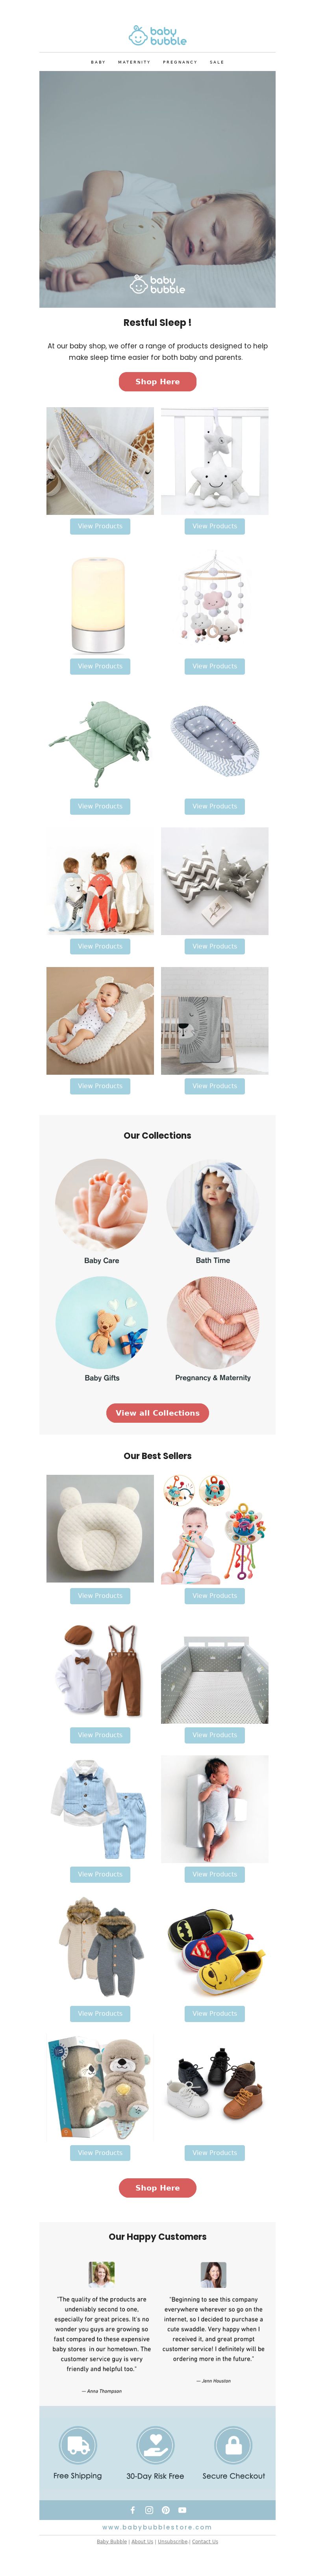Open the Instagram icon in footer

point(150,2510)
